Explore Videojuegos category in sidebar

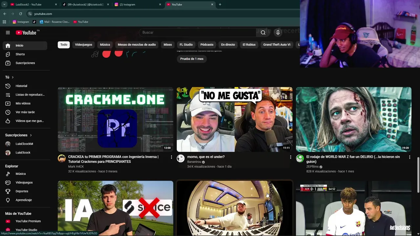tap(25, 183)
